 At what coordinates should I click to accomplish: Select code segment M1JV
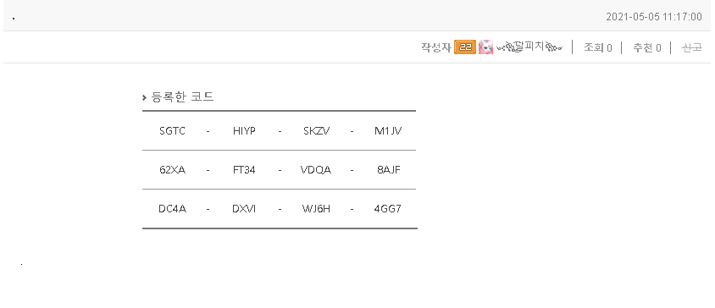click(x=388, y=131)
